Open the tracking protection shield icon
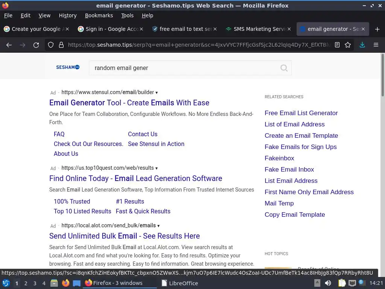Viewport: 385px width, 289px height. [51, 45]
